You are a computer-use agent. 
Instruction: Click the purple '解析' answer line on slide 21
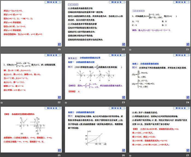[151, 30]
